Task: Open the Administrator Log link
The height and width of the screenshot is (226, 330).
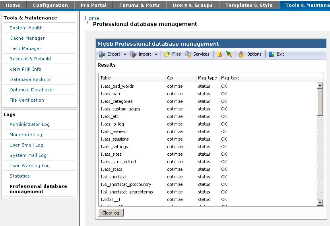Action: (x=30, y=124)
